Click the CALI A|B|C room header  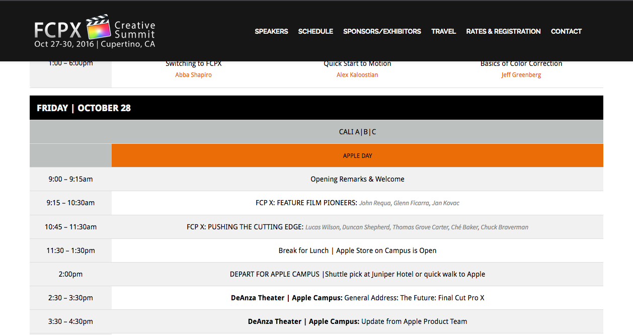[x=357, y=132]
